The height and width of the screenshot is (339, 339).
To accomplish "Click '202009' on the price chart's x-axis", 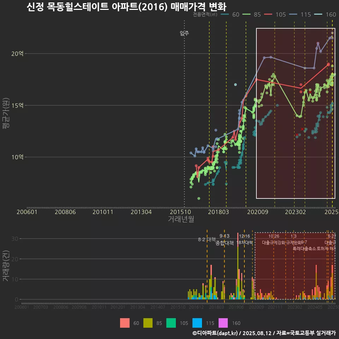I will coord(258,212).
